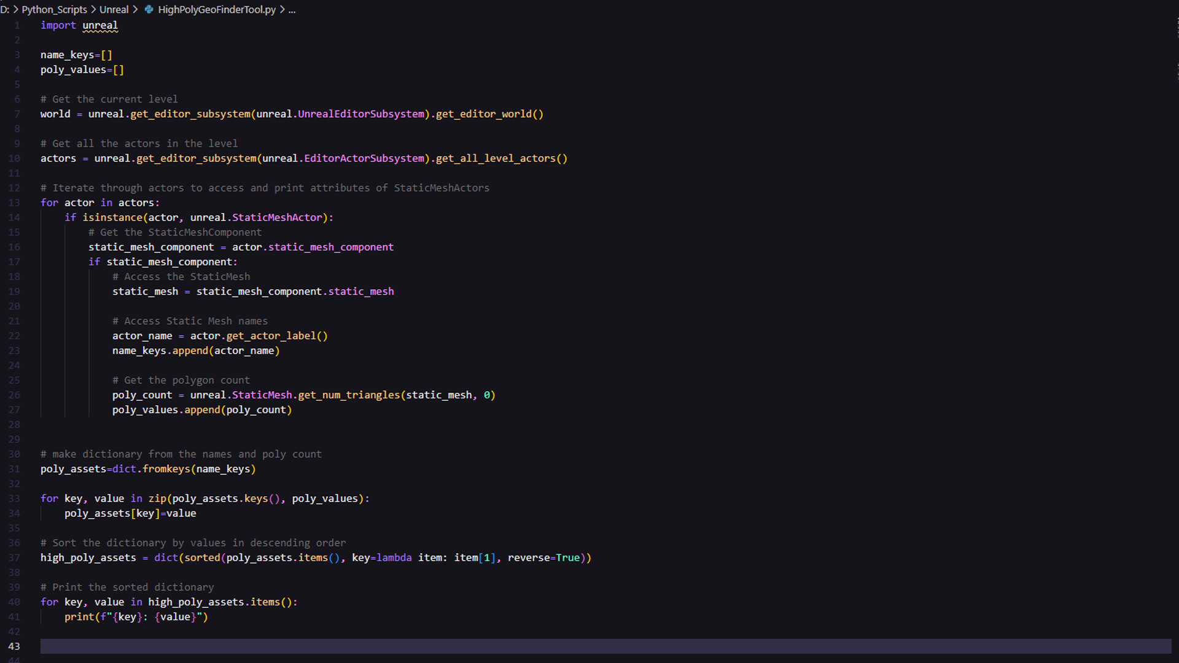
Task: Open the Python_Scripts breadcrumb folder
Action: point(54,9)
